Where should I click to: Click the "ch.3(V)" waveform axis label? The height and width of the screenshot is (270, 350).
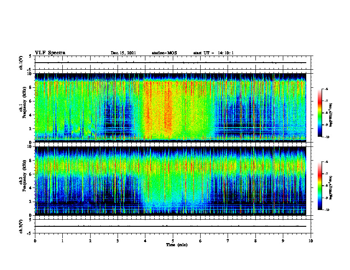click(x=21, y=226)
